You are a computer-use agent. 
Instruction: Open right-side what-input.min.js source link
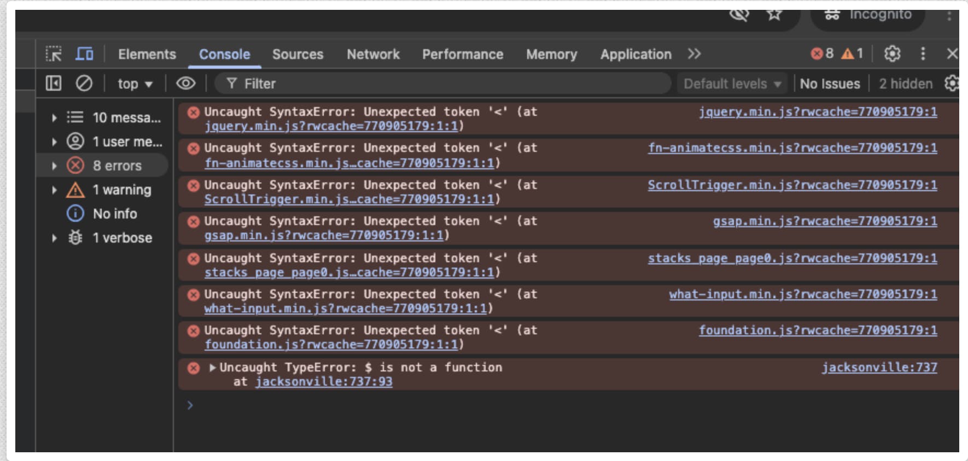point(803,294)
